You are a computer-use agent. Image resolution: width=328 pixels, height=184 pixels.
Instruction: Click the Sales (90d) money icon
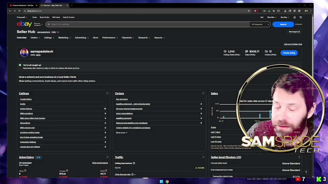[247, 51]
